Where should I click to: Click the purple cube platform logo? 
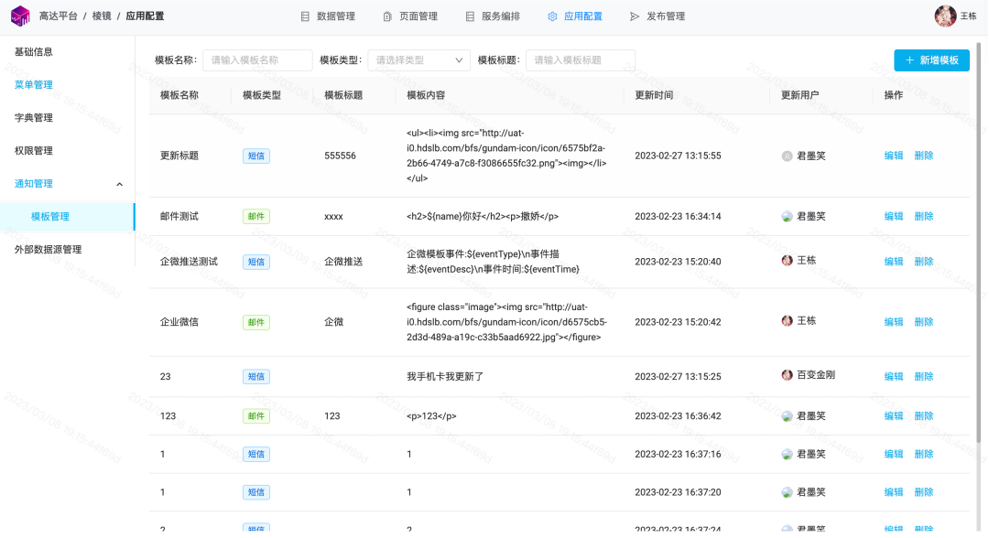(x=20, y=16)
